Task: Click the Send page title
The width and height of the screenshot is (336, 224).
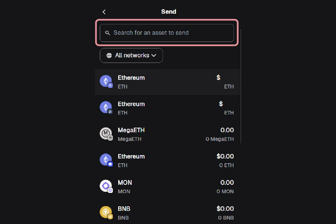Action: click(x=169, y=12)
